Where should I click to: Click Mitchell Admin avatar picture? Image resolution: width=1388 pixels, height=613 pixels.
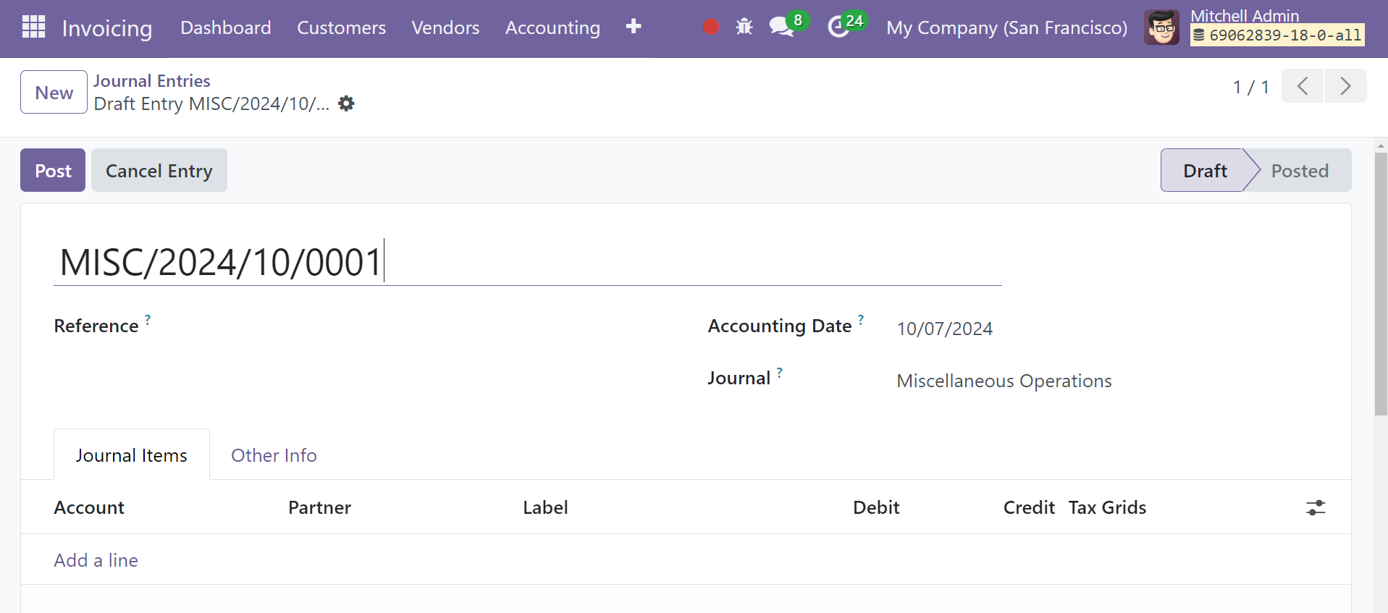click(x=1162, y=28)
